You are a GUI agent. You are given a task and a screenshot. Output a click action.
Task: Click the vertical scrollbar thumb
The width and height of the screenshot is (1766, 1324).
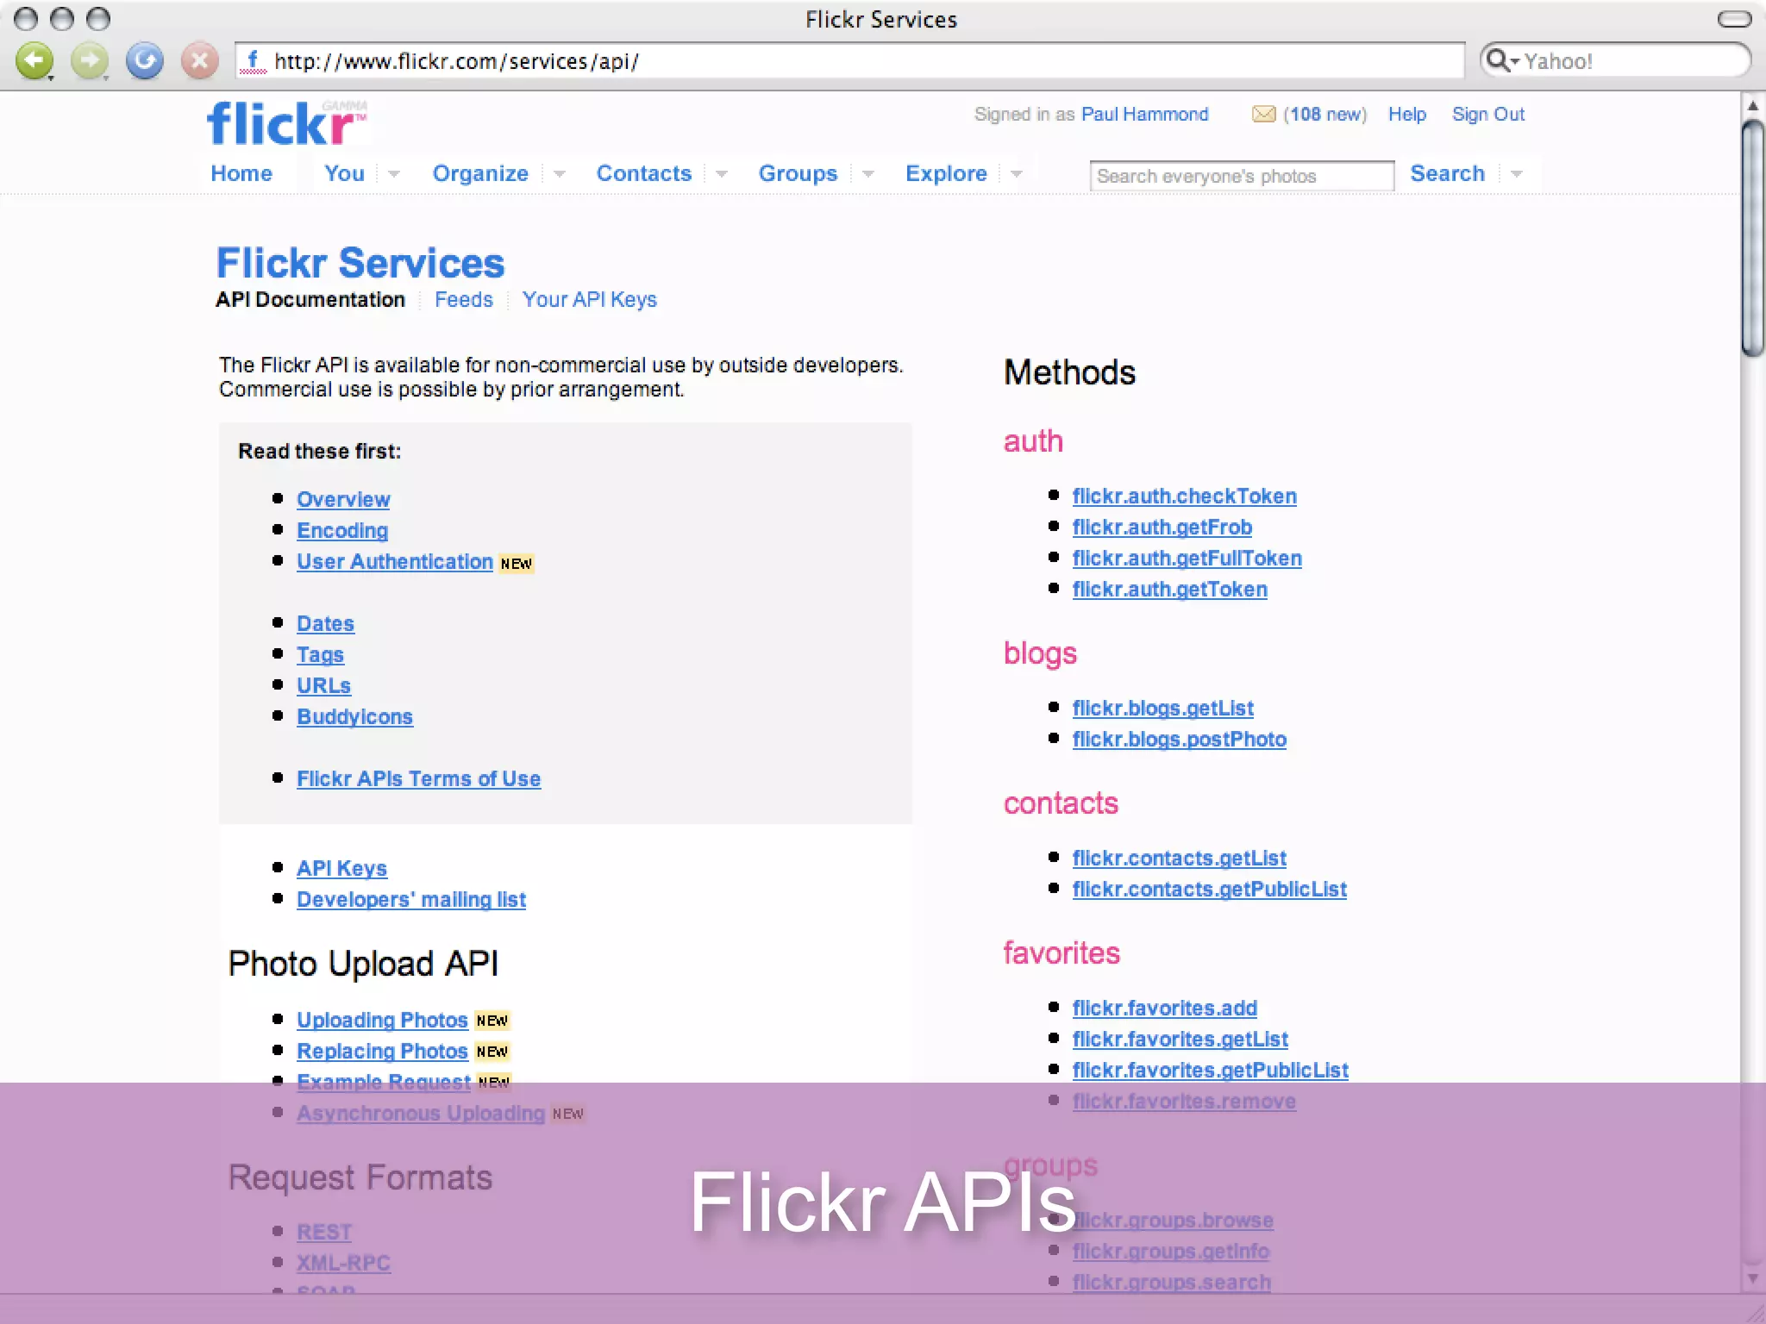(x=1752, y=239)
